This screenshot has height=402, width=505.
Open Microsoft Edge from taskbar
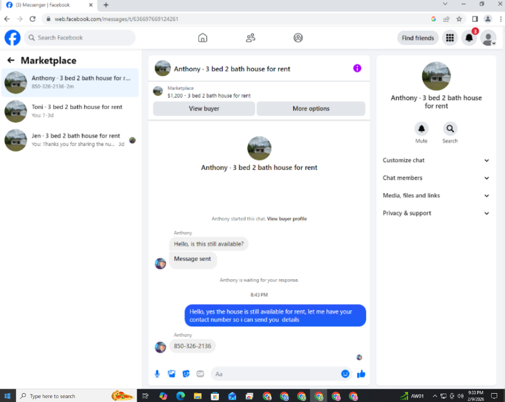coord(181,396)
